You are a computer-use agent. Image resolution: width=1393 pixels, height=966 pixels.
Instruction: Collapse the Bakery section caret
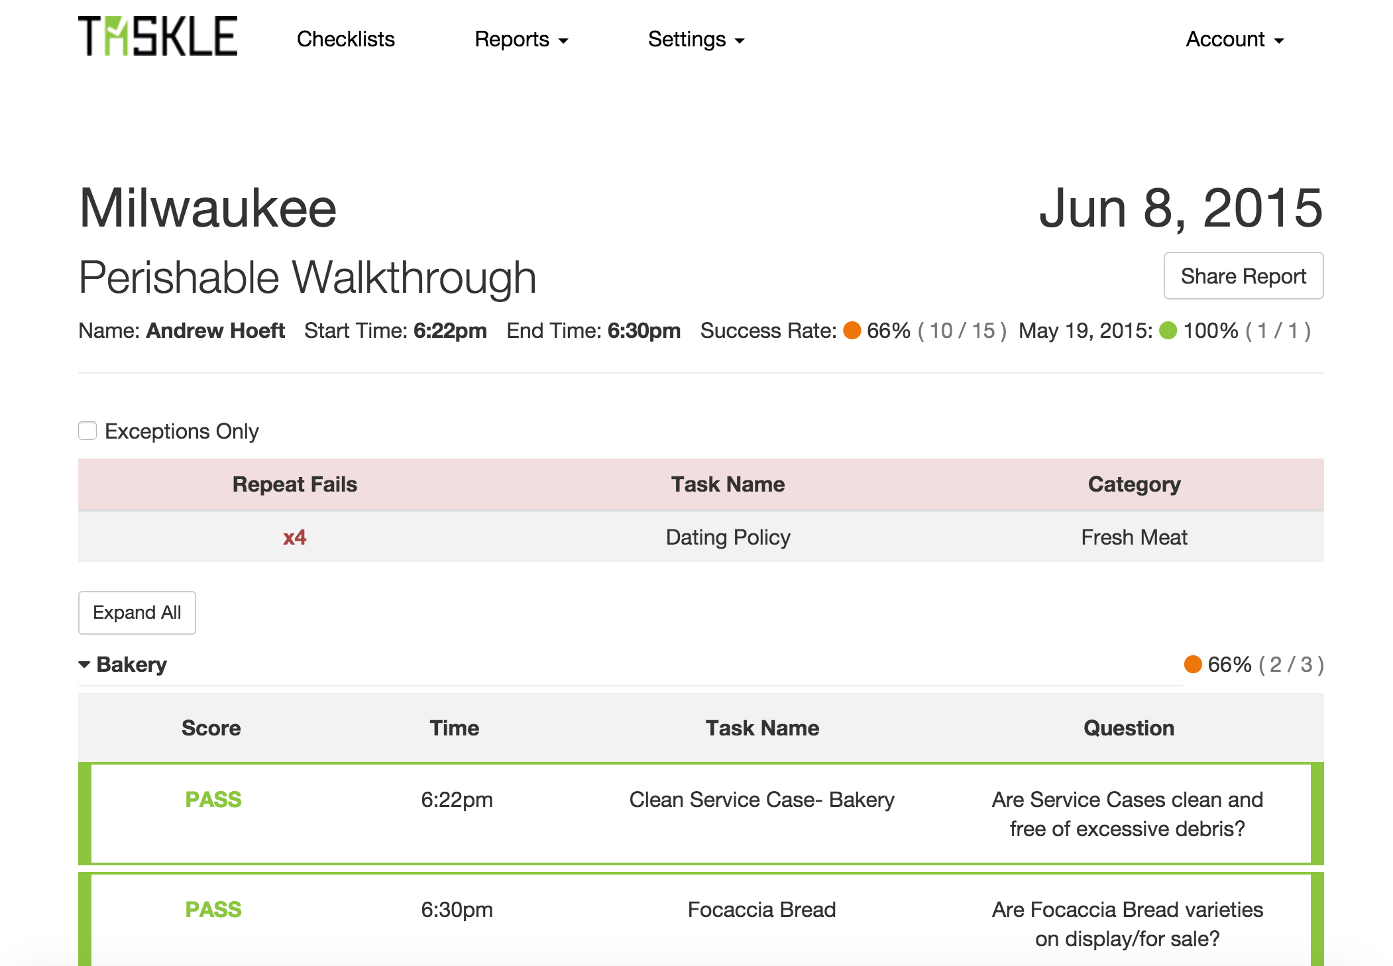click(84, 665)
